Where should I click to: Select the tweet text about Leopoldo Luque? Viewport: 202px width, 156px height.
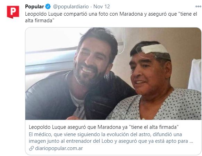coord(111,17)
